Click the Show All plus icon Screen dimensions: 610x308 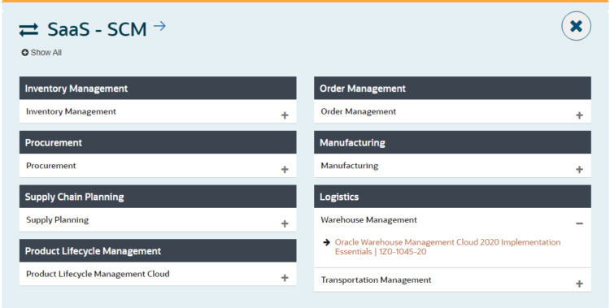click(x=25, y=53)
